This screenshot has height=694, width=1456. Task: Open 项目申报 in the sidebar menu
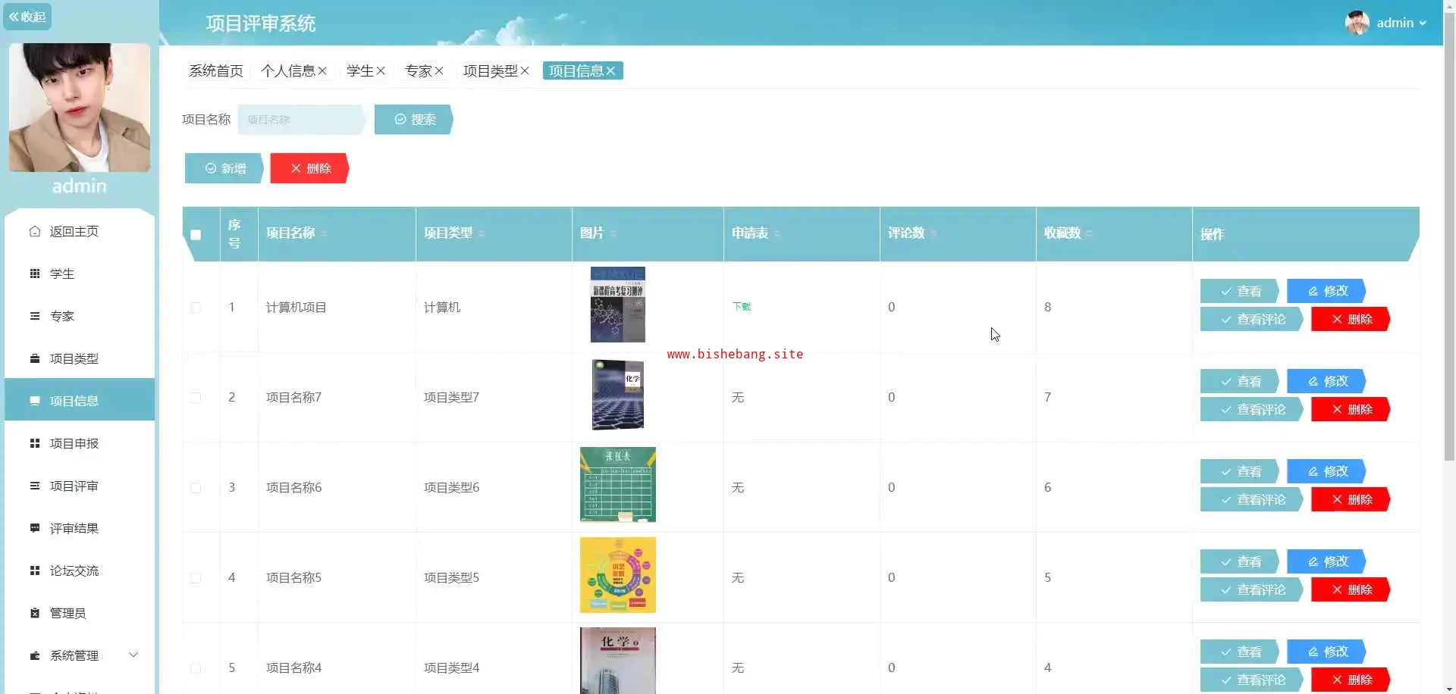point(79,444)
